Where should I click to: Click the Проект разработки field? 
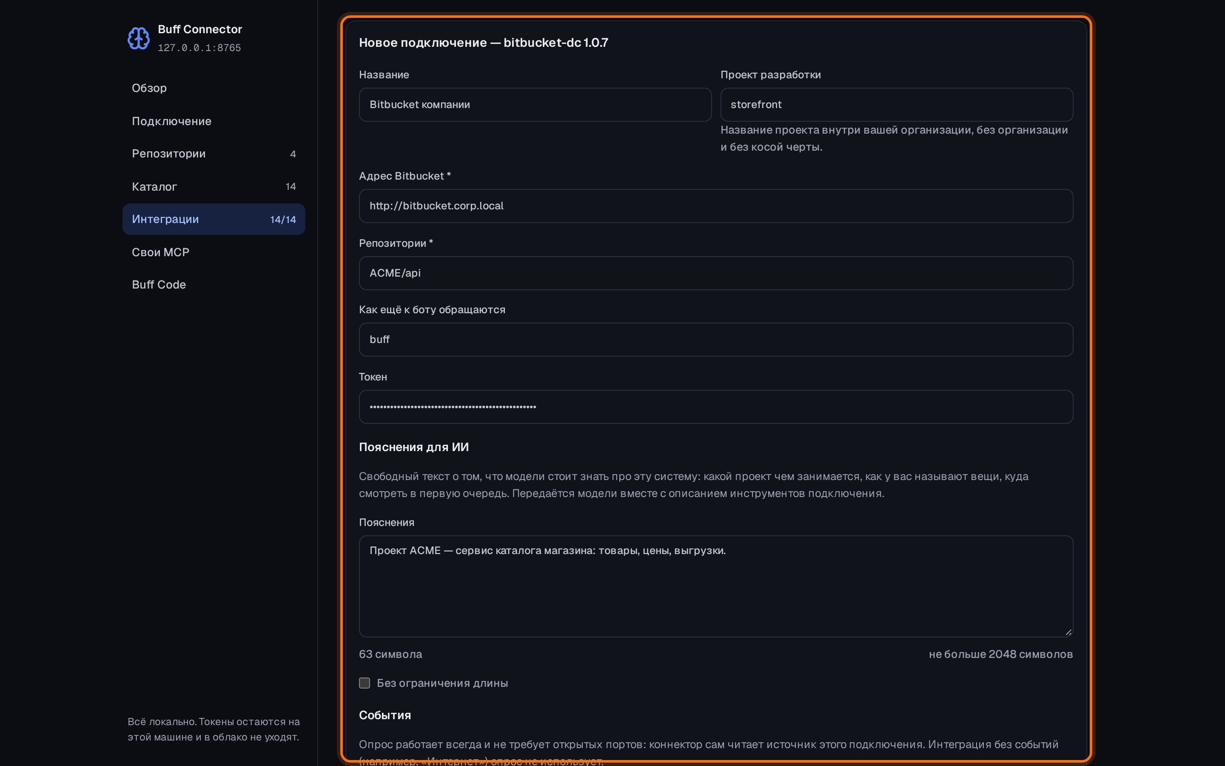pos(897,104)
